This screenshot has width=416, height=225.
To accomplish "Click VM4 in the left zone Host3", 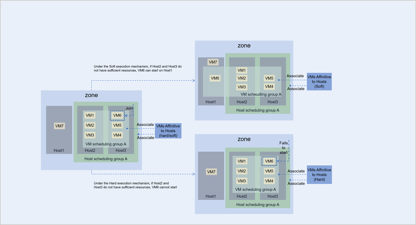I will (x=117, y=135).
